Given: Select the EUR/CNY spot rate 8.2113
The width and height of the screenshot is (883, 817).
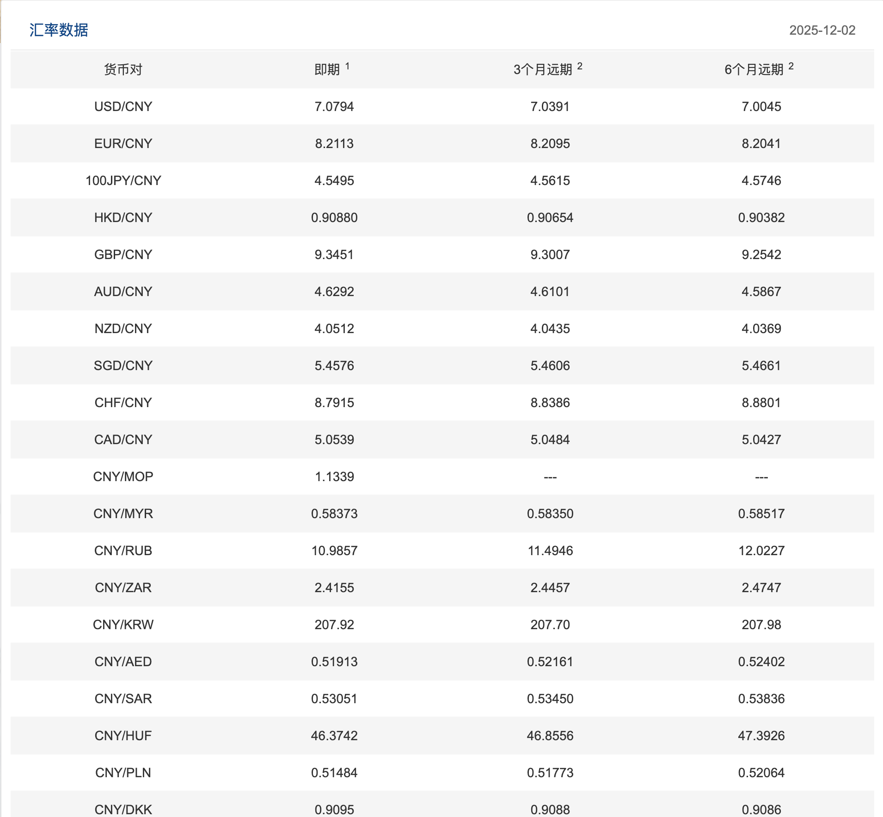Looking at the screenshot, I should pos(334,143).
